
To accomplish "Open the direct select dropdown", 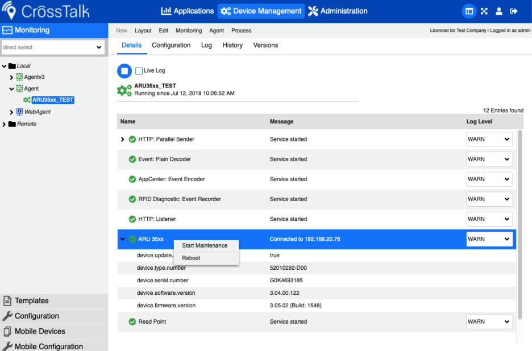I will coord(53,48).
